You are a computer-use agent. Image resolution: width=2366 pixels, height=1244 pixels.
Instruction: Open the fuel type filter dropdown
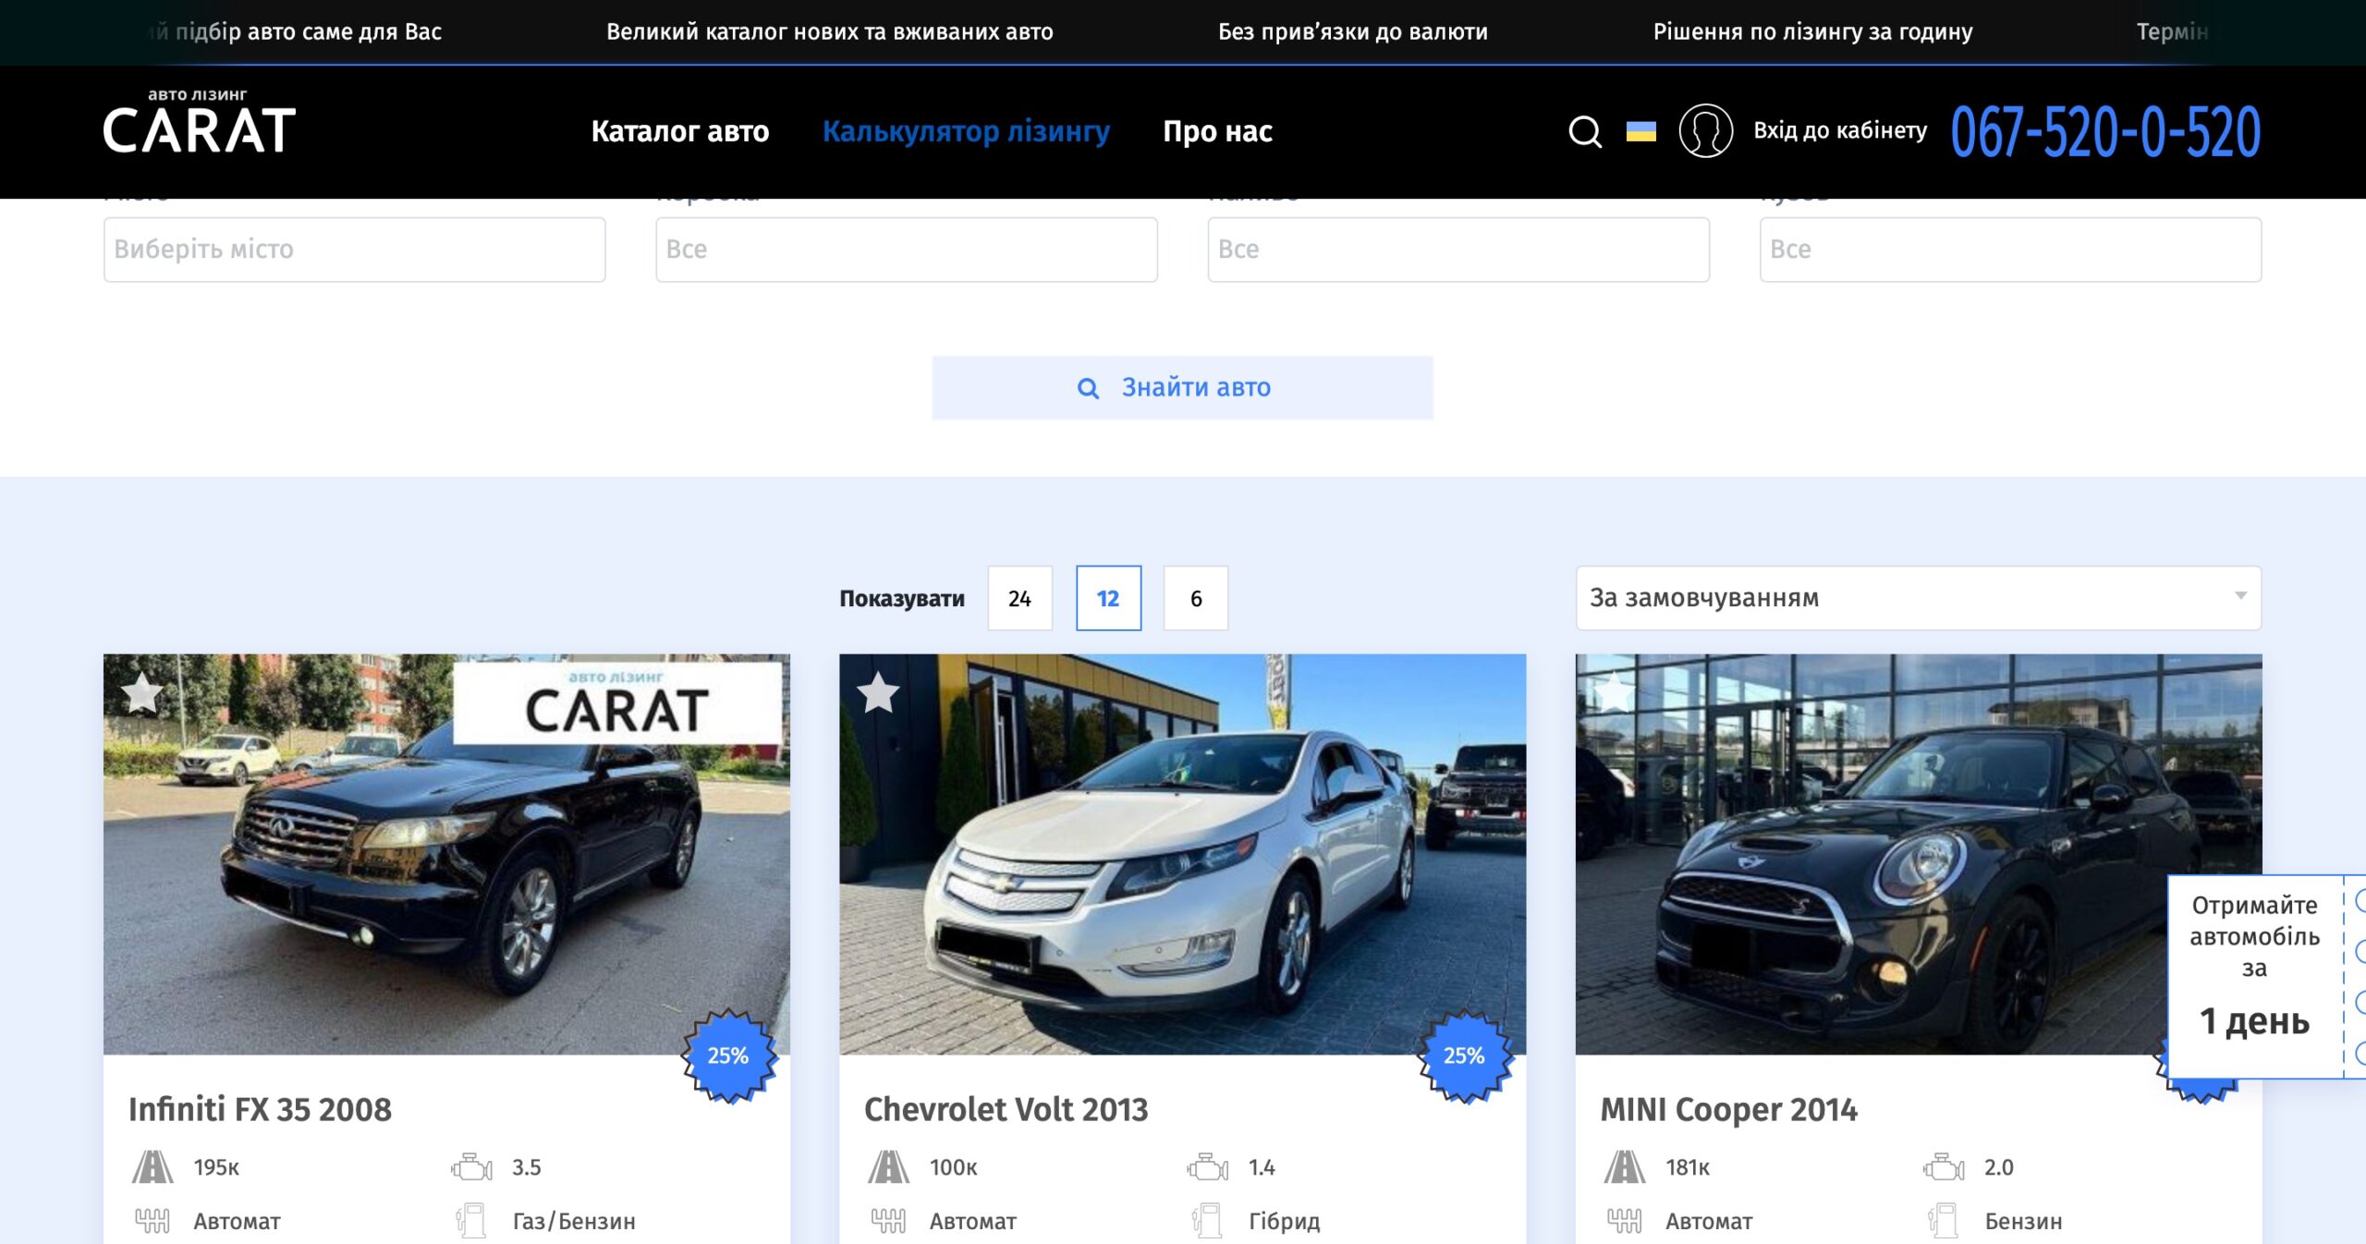point(1458,250)
